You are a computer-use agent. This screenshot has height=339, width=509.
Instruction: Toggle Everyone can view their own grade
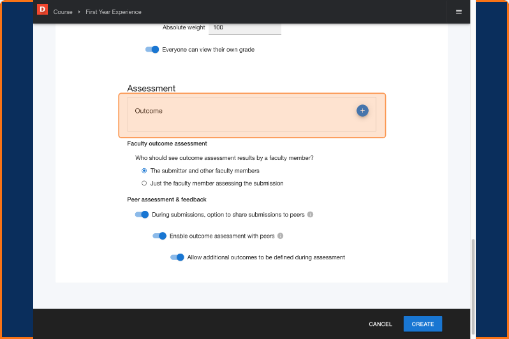(152, 50)
